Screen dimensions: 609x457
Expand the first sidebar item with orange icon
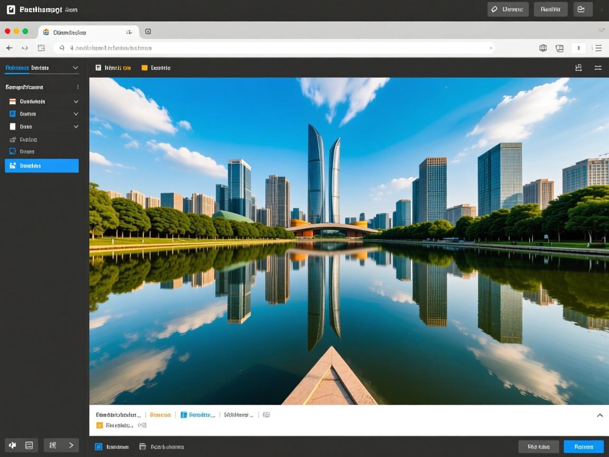click(76, 102)
